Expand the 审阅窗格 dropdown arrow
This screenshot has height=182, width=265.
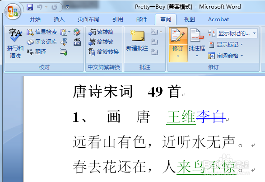click(x=242, y=56)
